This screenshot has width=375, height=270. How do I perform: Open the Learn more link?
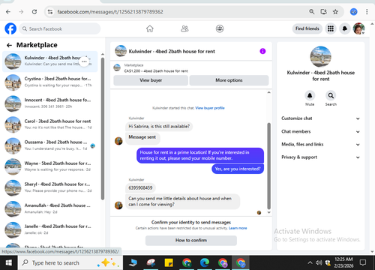pyautogui.click(x=238, y=228)
